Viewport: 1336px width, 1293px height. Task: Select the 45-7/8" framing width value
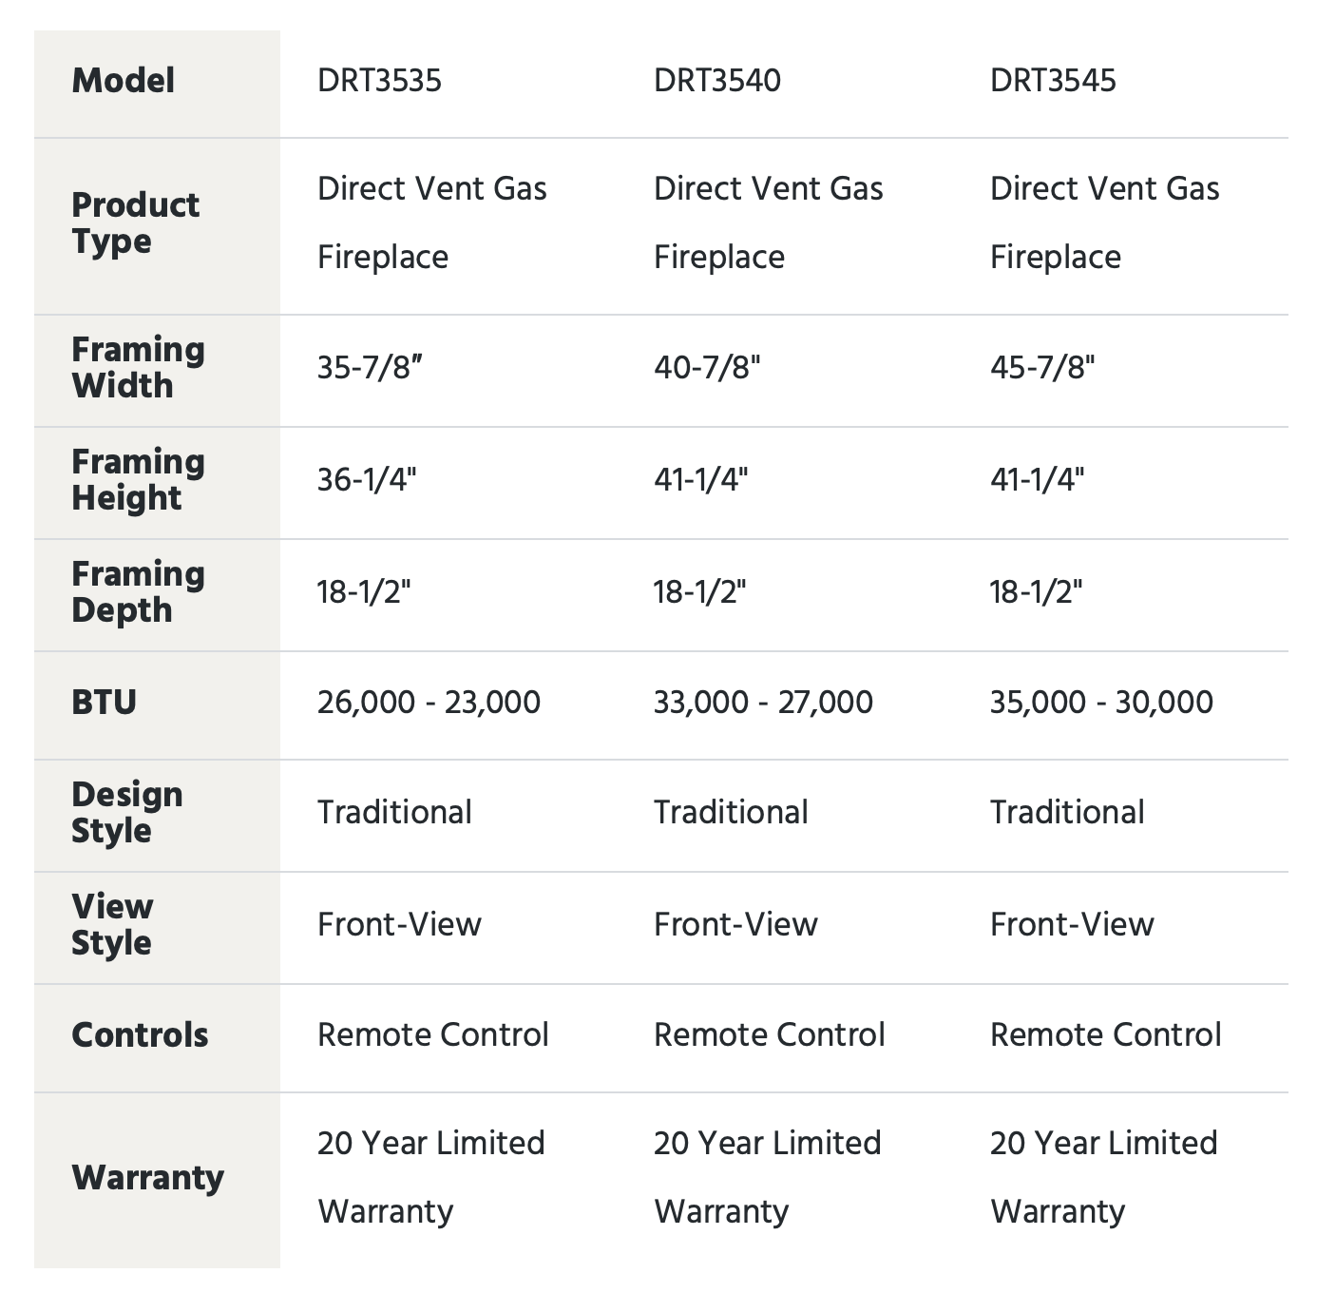pyautogui.click(x=1042, y=368)
